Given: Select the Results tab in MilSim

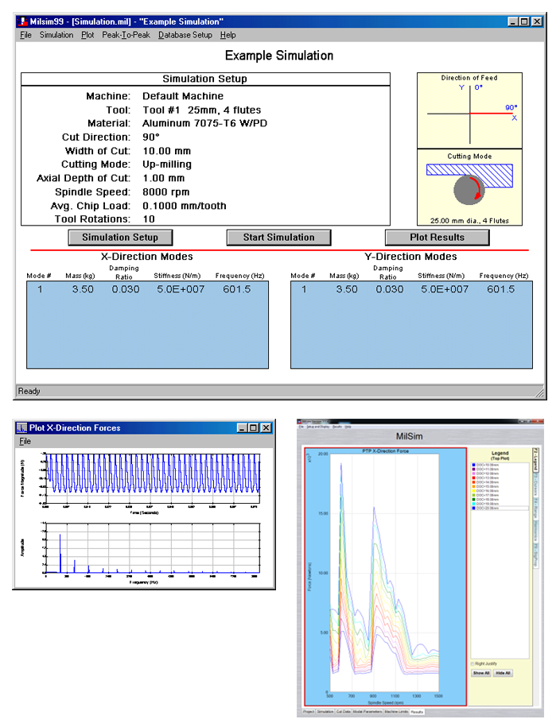Looking at the screenshot, I should (x=417, y=712).
